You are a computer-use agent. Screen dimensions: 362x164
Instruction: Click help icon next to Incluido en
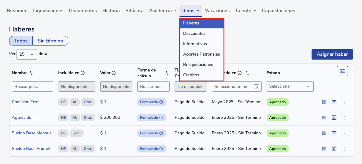pyautogui.click(x=83, y=73)
